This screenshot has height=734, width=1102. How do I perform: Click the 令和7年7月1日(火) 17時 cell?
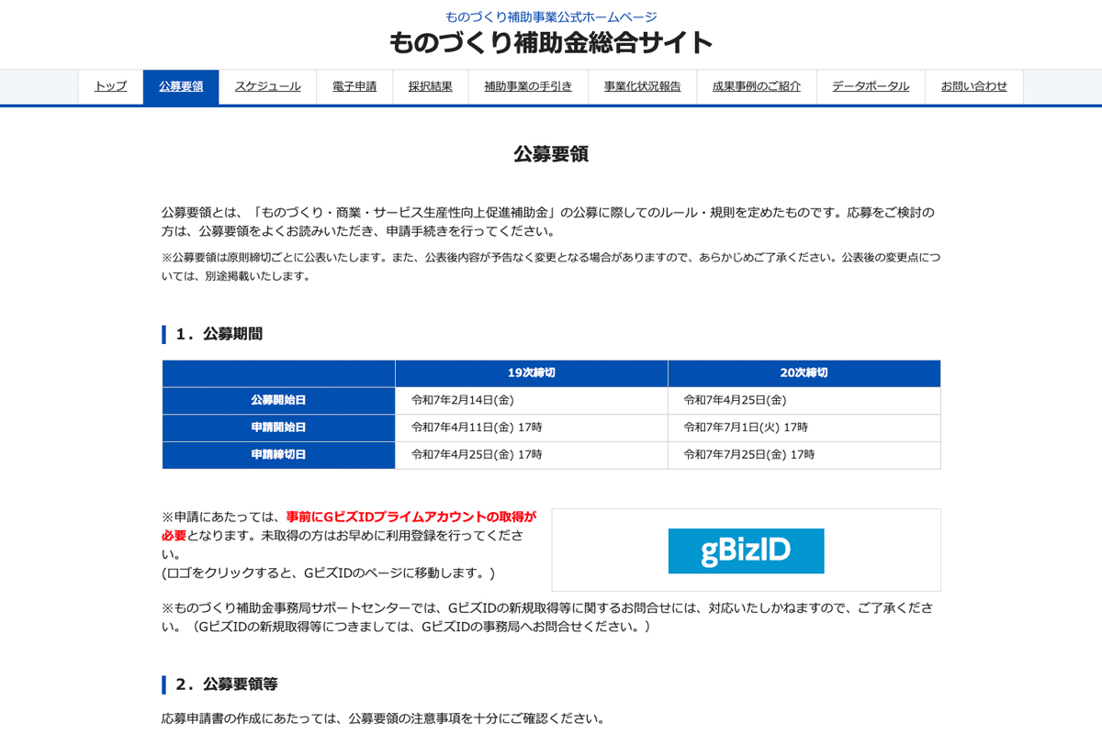804,428
